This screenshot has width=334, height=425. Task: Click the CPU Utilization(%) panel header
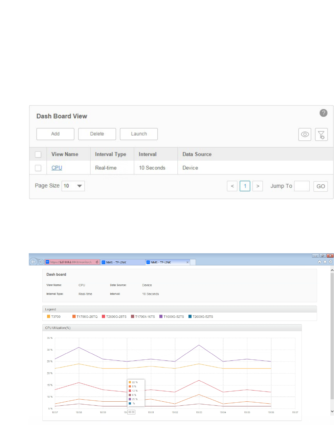[x=172, y=328]
